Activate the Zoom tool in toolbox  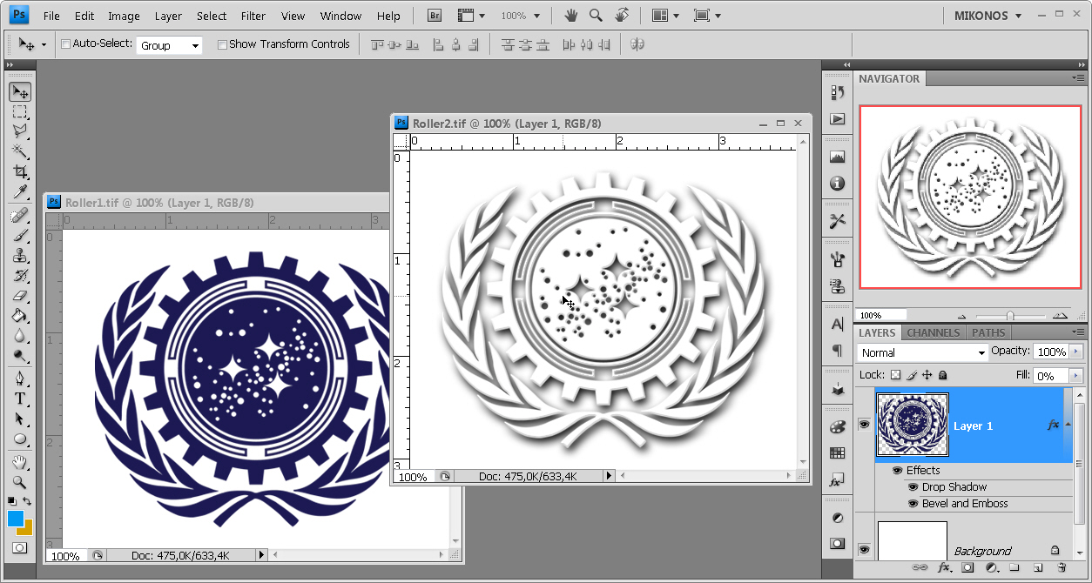19,482
